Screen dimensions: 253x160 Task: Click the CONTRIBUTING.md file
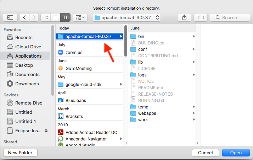(162, 55)
